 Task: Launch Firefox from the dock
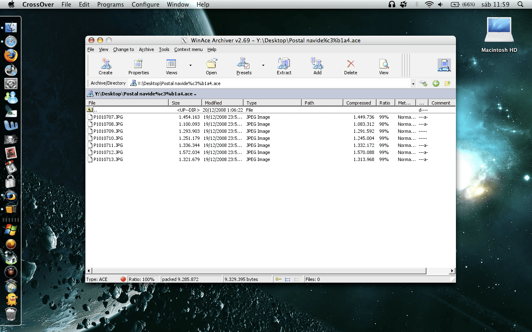pos(11,56)
